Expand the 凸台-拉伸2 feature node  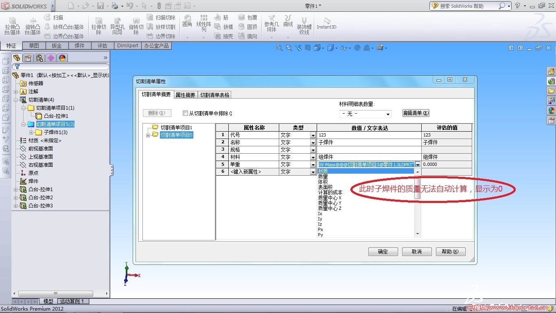[x=16, y=198]
